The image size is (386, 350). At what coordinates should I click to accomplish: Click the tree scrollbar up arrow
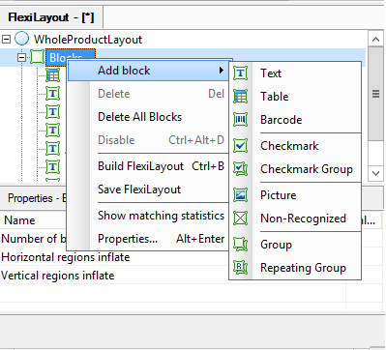[x=375, y=39]
